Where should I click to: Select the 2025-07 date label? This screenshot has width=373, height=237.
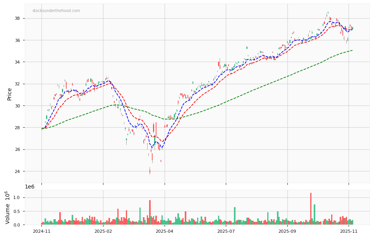click(226, 230)
